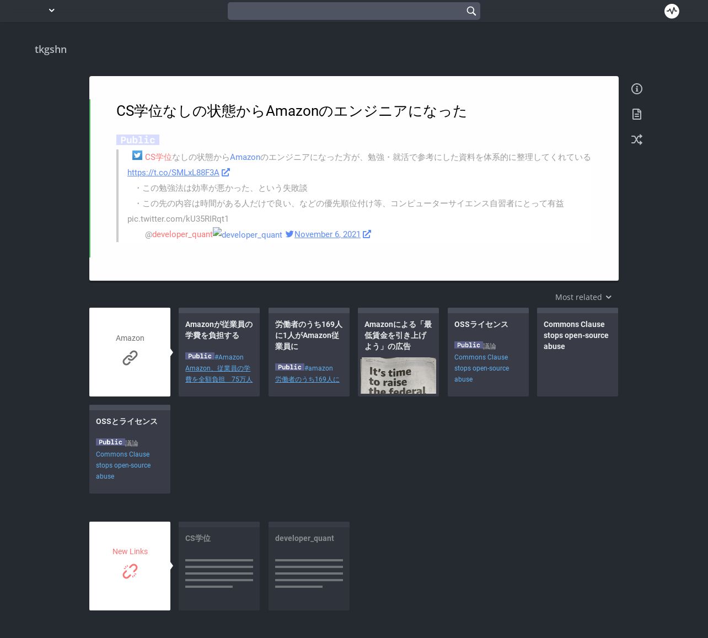The height and width of the screenshot is (638, 708).
Task: Click the Twitter icon before November date
Action: (289, 234)
